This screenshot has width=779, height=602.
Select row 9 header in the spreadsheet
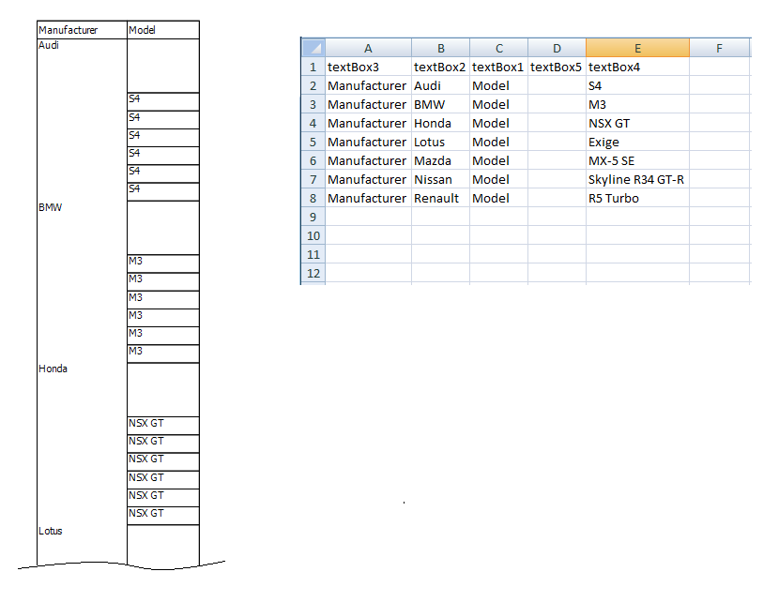click(x=313, y=217)
